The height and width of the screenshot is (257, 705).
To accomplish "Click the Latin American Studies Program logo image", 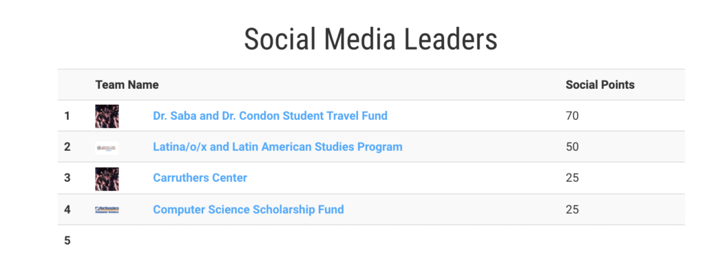I will click(x=107, y=147).
